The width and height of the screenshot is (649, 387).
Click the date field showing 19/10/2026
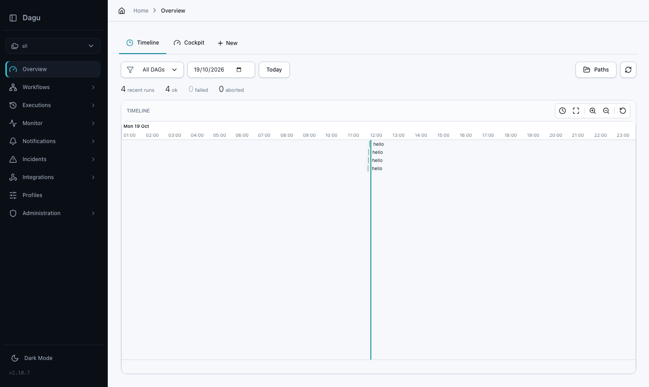pyautogui.click(x=221, y=70)
